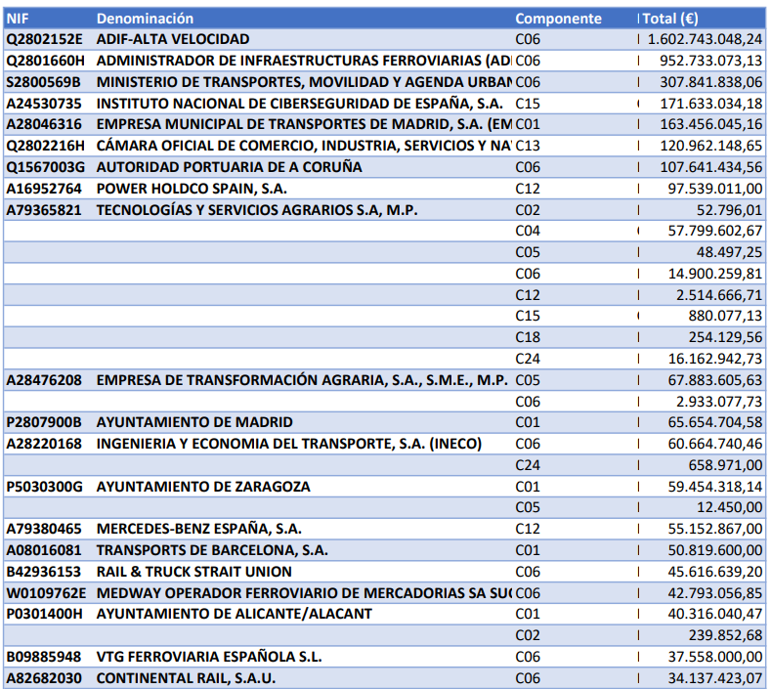Select C13 component cell

(x=528, y=146)
